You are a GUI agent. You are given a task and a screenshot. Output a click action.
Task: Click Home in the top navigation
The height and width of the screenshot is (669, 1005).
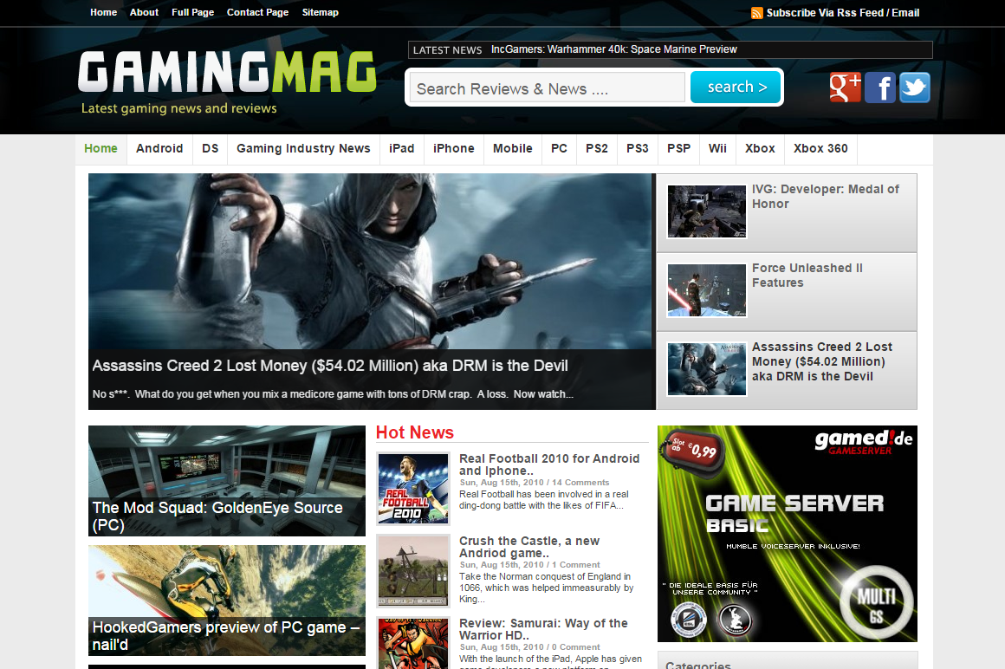pos(103,12)
